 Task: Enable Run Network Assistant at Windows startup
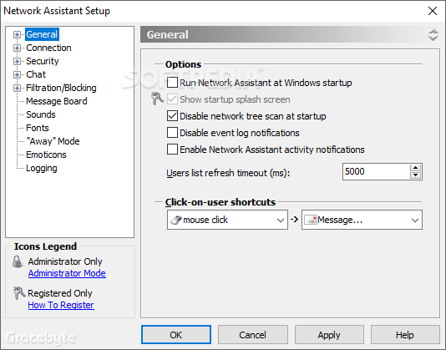coord(172,83)
